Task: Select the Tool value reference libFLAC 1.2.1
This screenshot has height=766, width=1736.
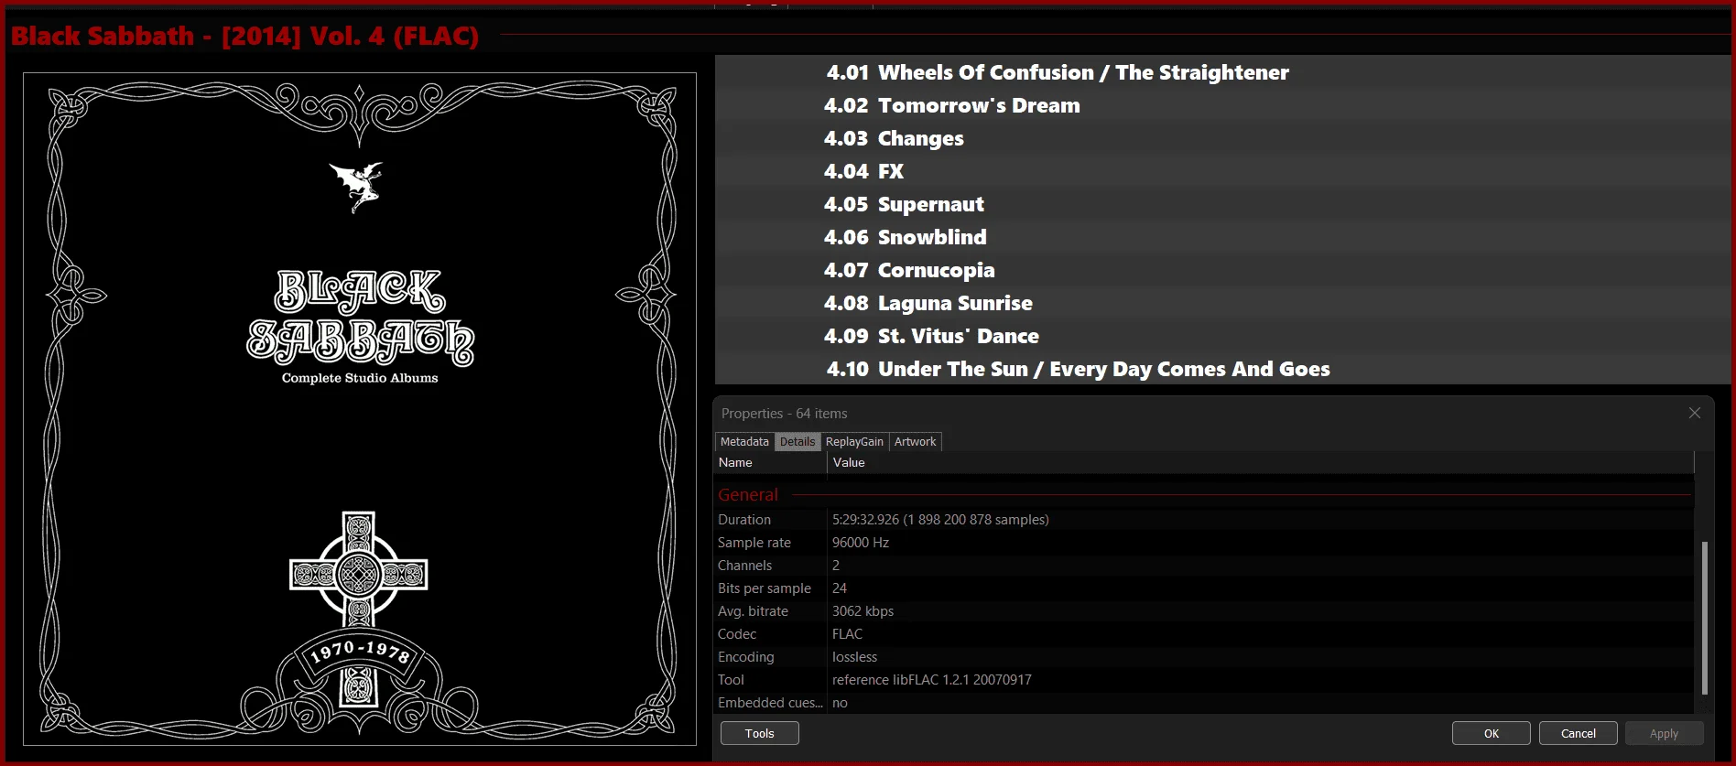Action: (931, 679)
